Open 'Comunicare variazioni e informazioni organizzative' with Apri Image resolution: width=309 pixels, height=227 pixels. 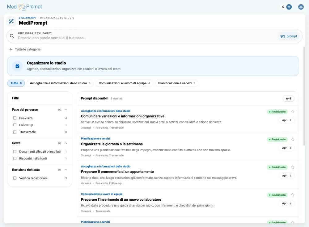[x=287, y=120]
